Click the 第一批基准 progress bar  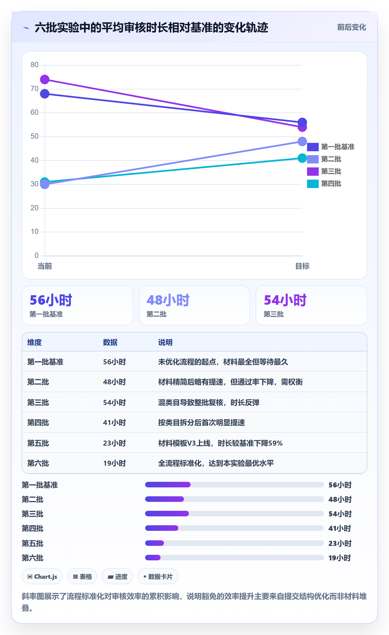pyautogui.click(x=234, y=485)
